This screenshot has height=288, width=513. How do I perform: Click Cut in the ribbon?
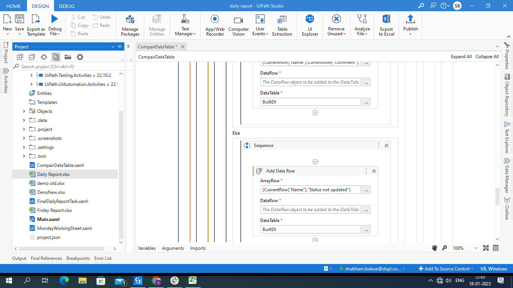[78, 17]
